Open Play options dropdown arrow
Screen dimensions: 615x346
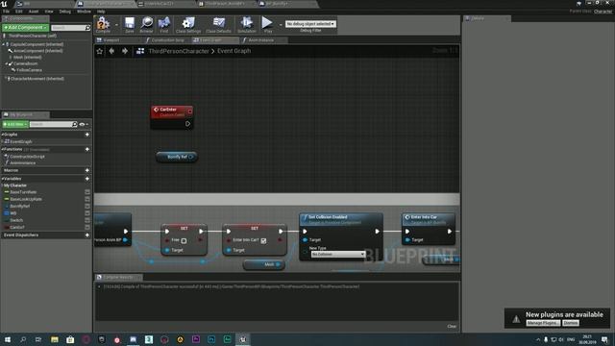(281, 25)
